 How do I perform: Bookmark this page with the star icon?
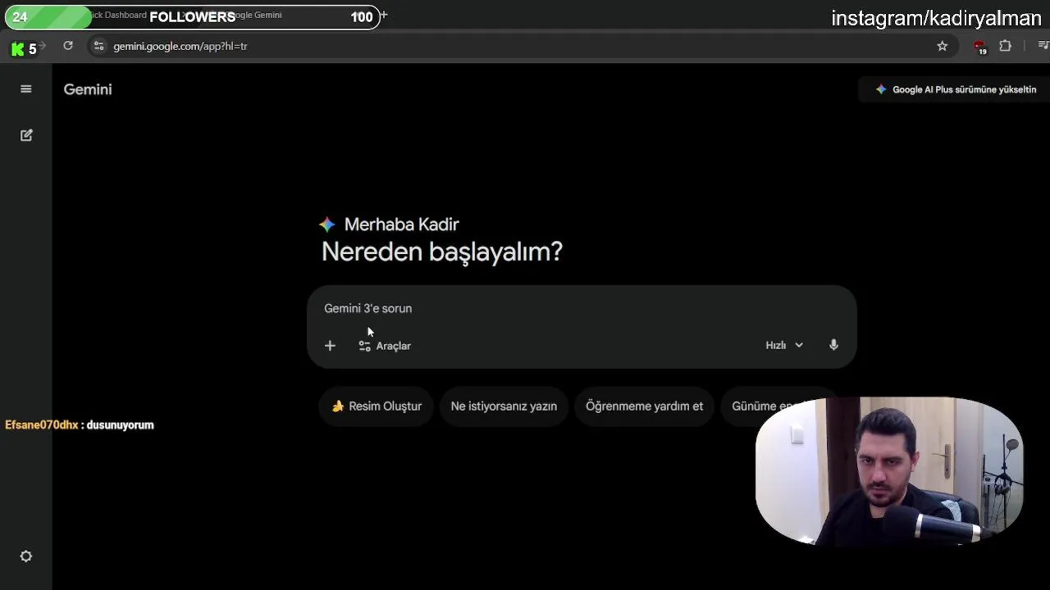(x=943, y=46)
